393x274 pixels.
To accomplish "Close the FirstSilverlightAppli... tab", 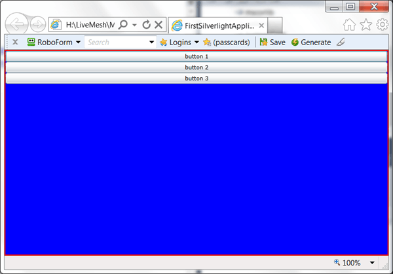I will point(261,26).
